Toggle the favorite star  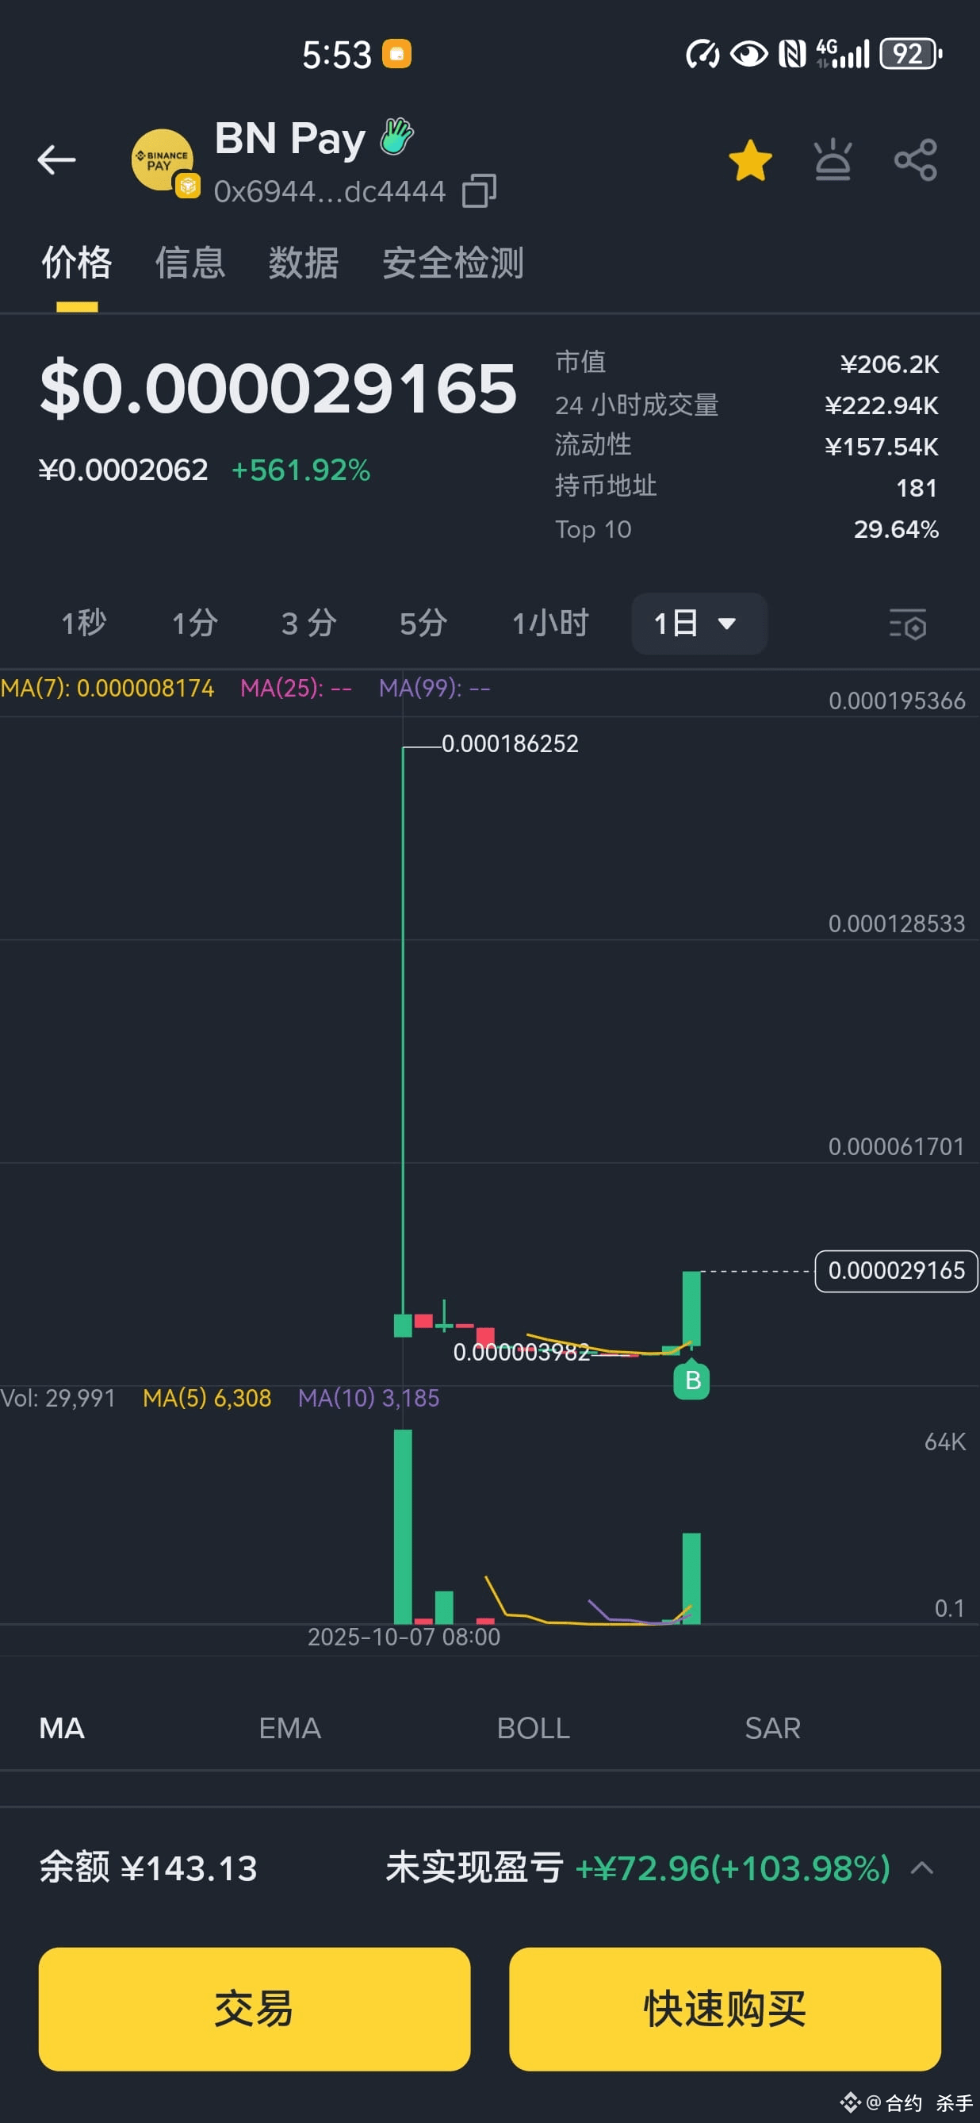750,160
